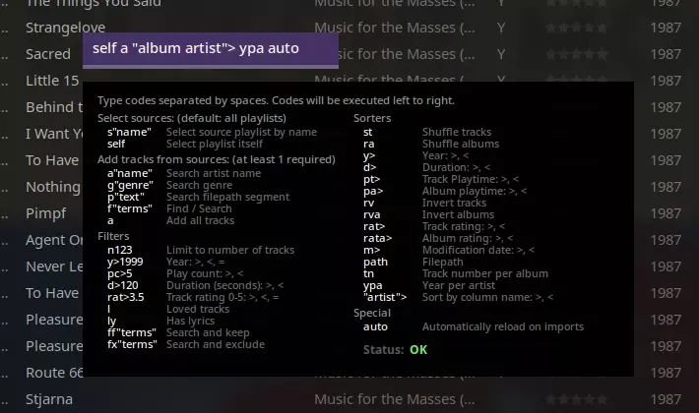Click the smart playlist code input field
This screenshot has width=699, height=413.
211,48
